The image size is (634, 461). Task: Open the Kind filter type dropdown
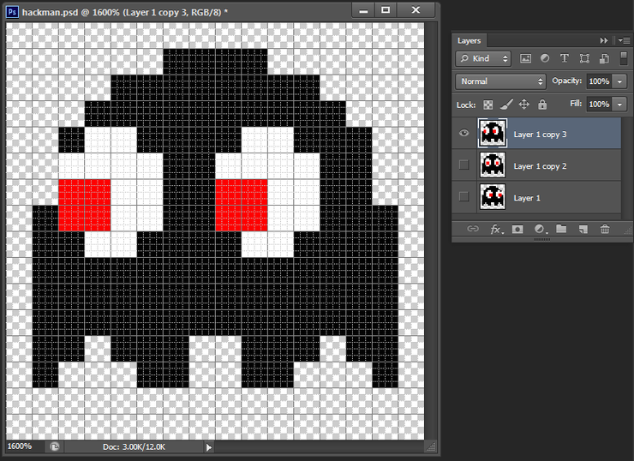pos(483,58)
